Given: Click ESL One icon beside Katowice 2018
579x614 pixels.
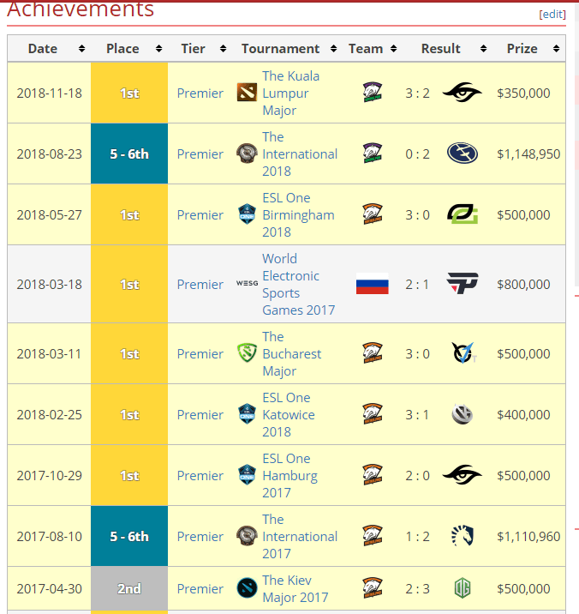Looking at the screenshot, I should click(x=247, y=414).
